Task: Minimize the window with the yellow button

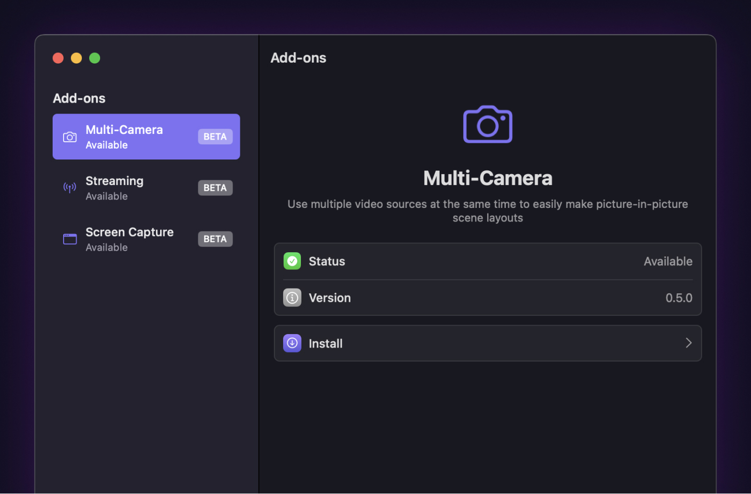Action: point(76,58)
